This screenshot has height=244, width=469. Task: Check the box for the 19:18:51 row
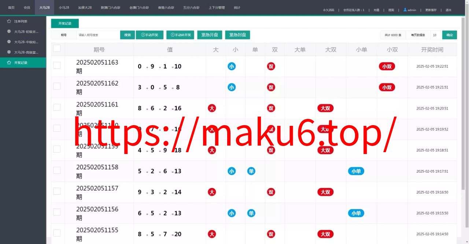(x=57, y=149)
